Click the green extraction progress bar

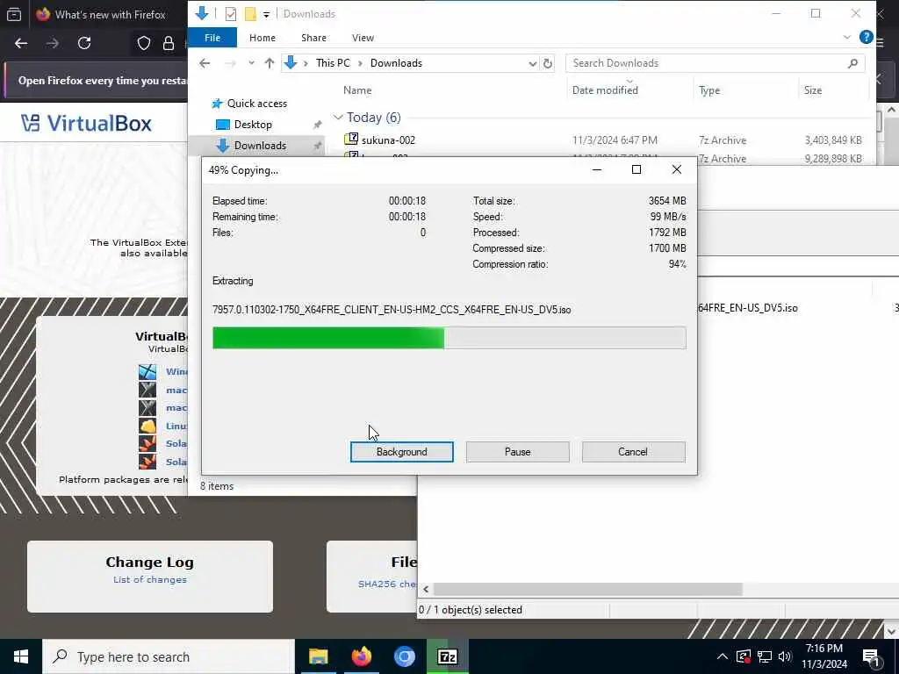coord(449,338)
